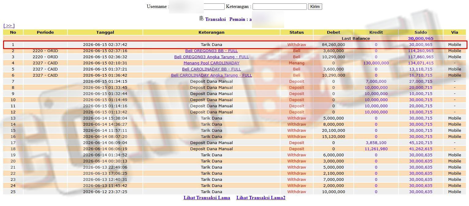Click the Tanggal column header
The height and width of the screenshot is (206, 469).
[x=105, y=32]
